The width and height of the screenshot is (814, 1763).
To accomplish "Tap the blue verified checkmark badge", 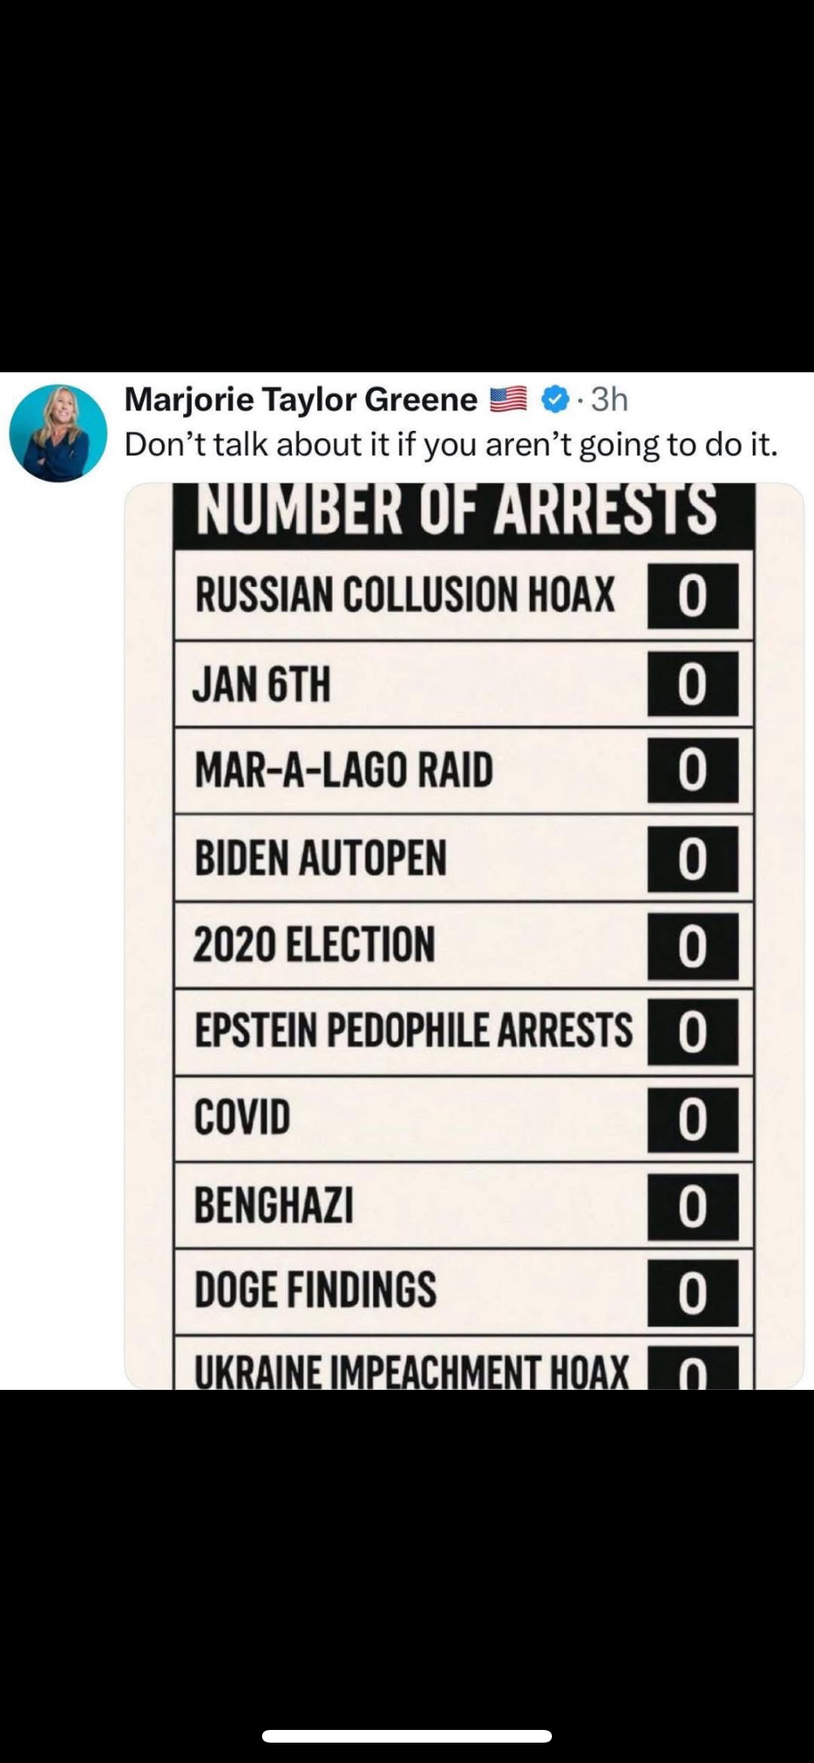I will pyautogui.click(x=555, y=399).
